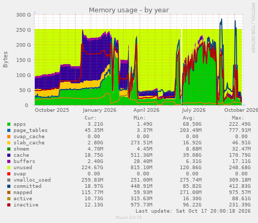Click the 'apps' legend label
Viewport: 258px width, 223px height.
(x=20, y=124)
